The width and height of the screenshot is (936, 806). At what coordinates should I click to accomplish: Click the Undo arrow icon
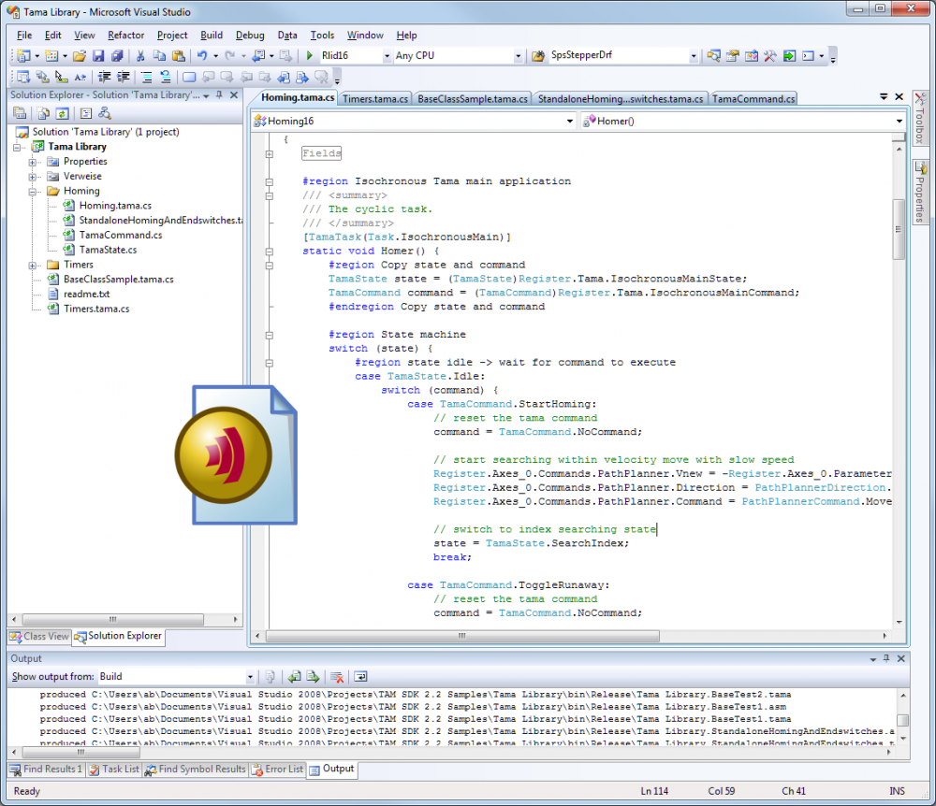point(201,56)
